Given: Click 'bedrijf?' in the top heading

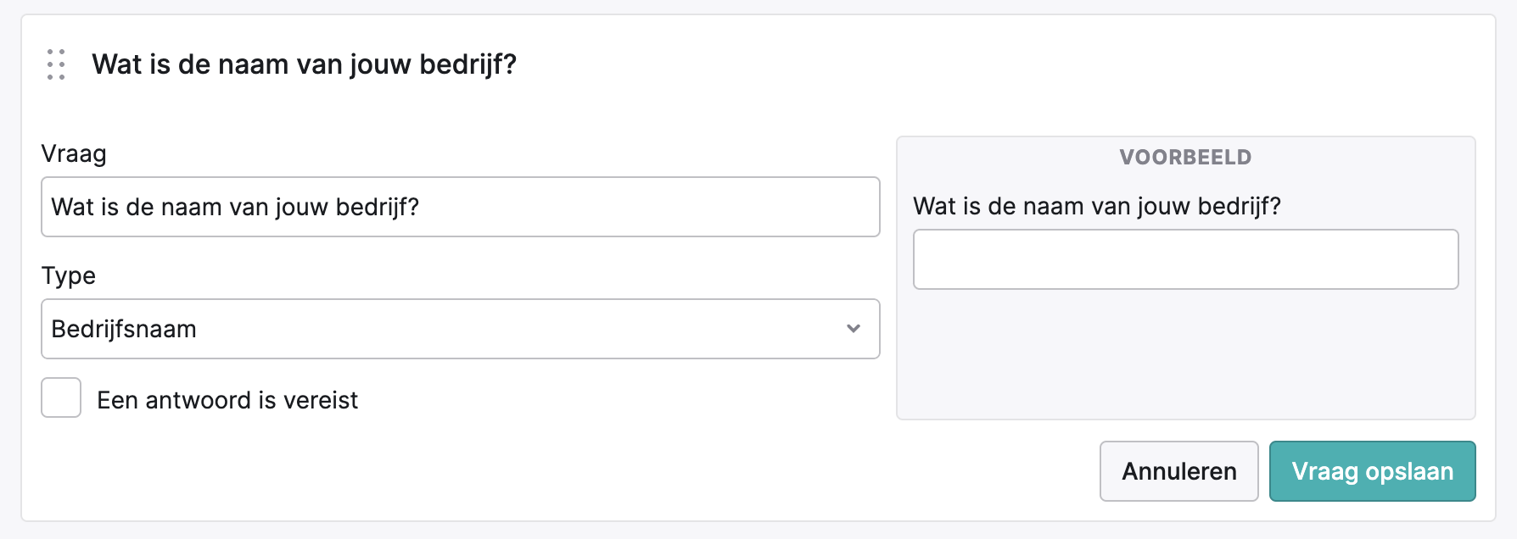Looking at the screenshot, I should click(x=468, y=64).
